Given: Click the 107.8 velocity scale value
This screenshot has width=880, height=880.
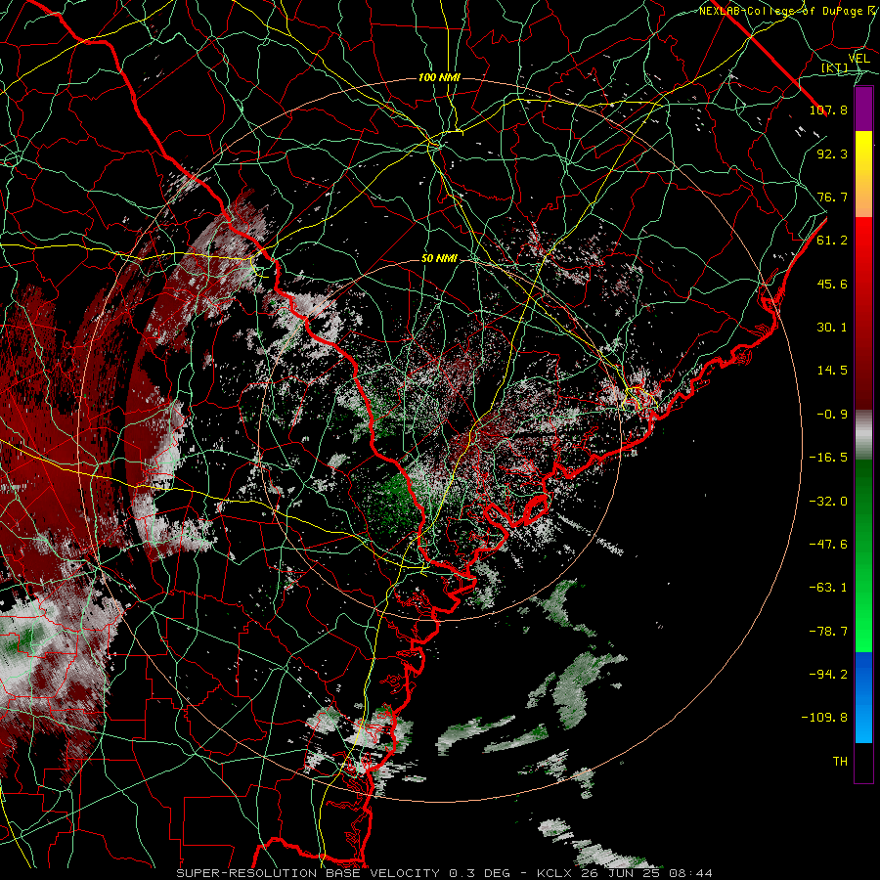Looking at the screenshot, I should point(828,110).
